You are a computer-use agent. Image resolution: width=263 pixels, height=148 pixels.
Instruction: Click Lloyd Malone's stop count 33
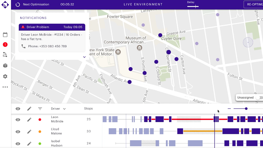(89, 131)
